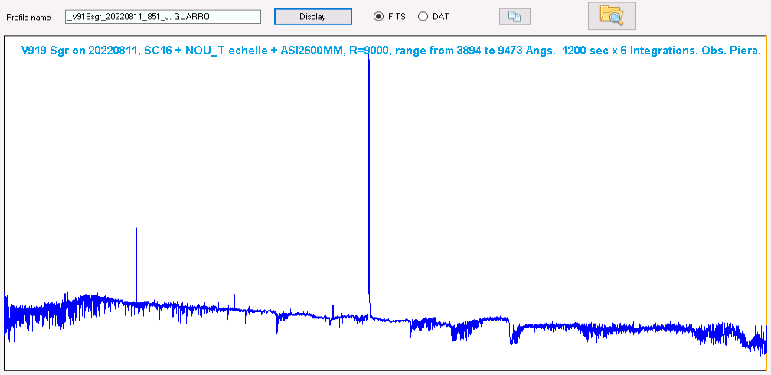Viewport: 771px width, 375px height.
Task: Click into the Profile name text field
Action: point(162,17)
